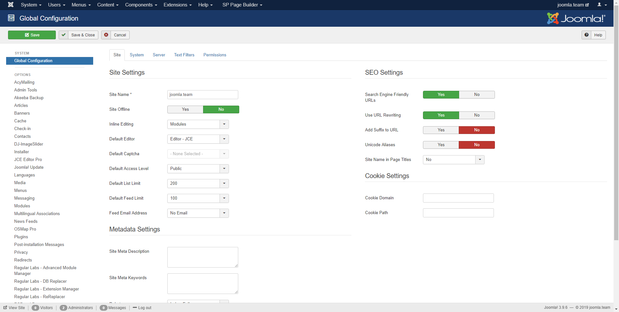Expand the Default List Limit dropdown
This screenshot has height=312, width=619.
point(198,184)
